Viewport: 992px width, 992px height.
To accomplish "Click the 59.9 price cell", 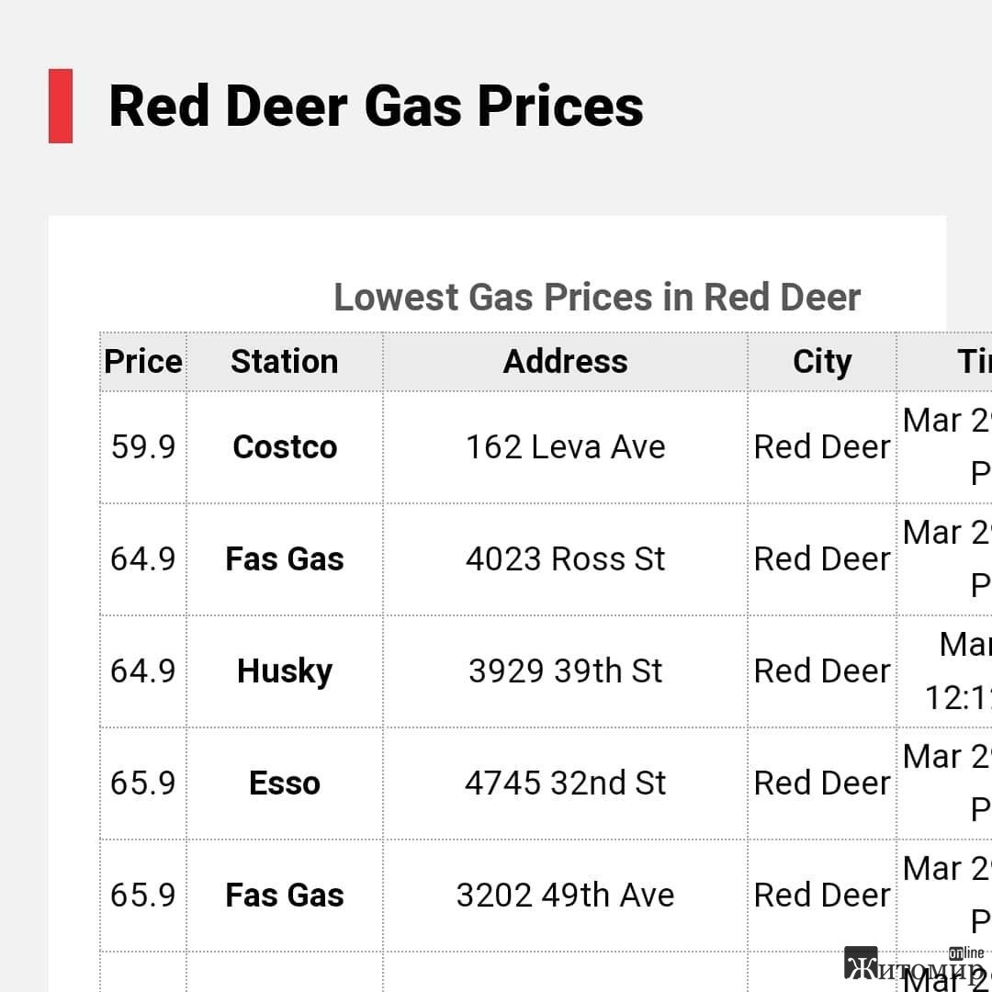I will point(143,447).
